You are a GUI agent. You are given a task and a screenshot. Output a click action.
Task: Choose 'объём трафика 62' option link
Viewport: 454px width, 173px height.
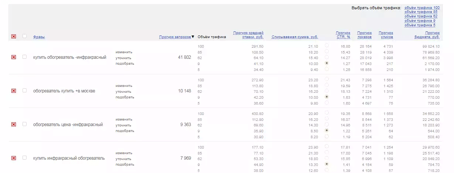pyautogui.click(x=421, y=16)
